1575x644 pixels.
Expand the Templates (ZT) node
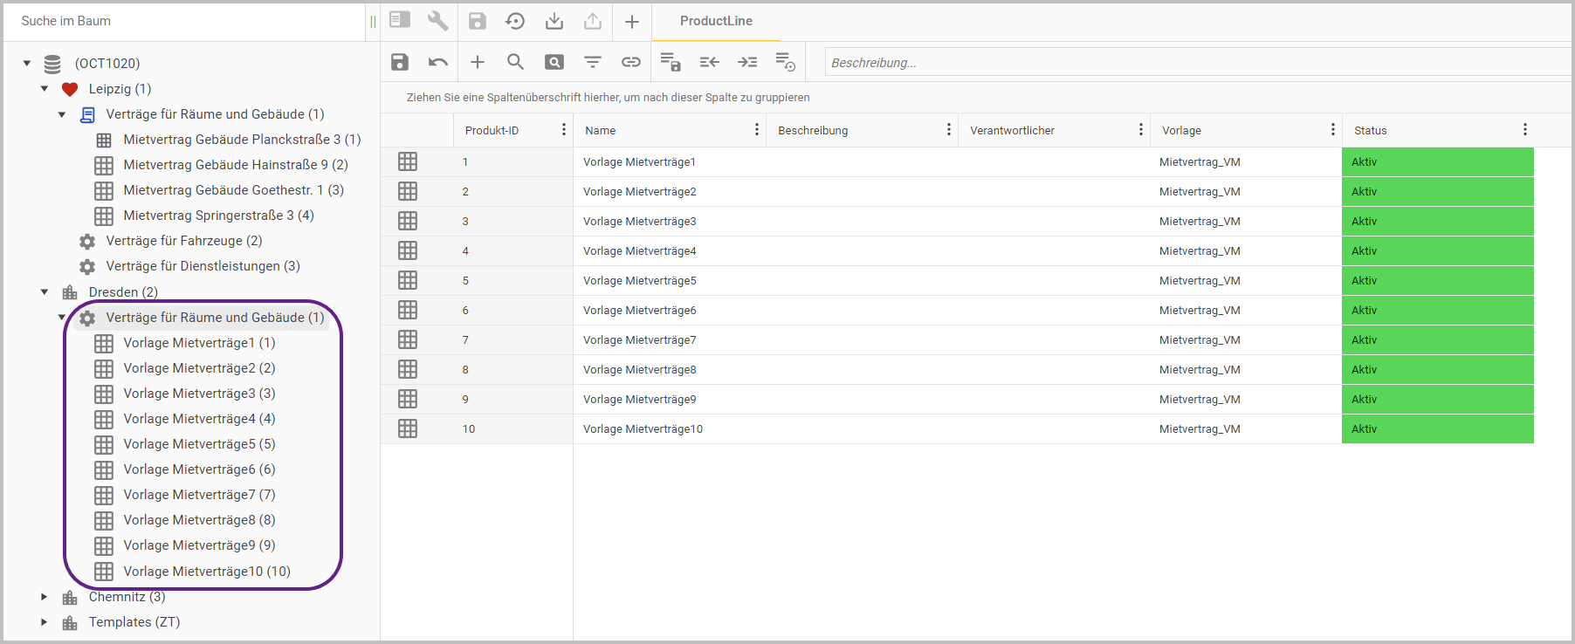(x=45, y=622)
